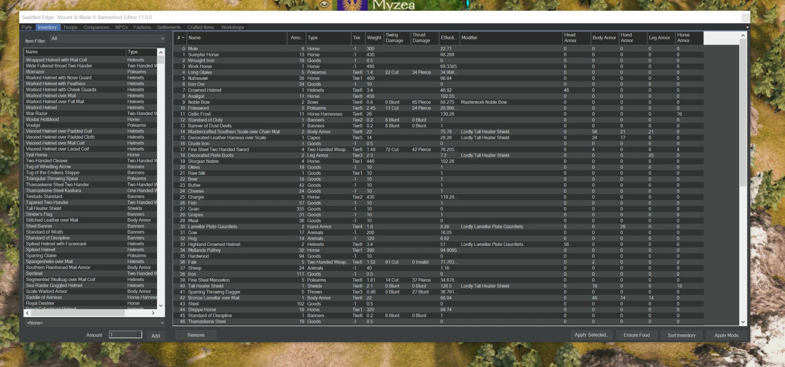This screenshot has height=367, width=785.
Task: Click inventory table scroll up arrow
Action: [743, 36]
